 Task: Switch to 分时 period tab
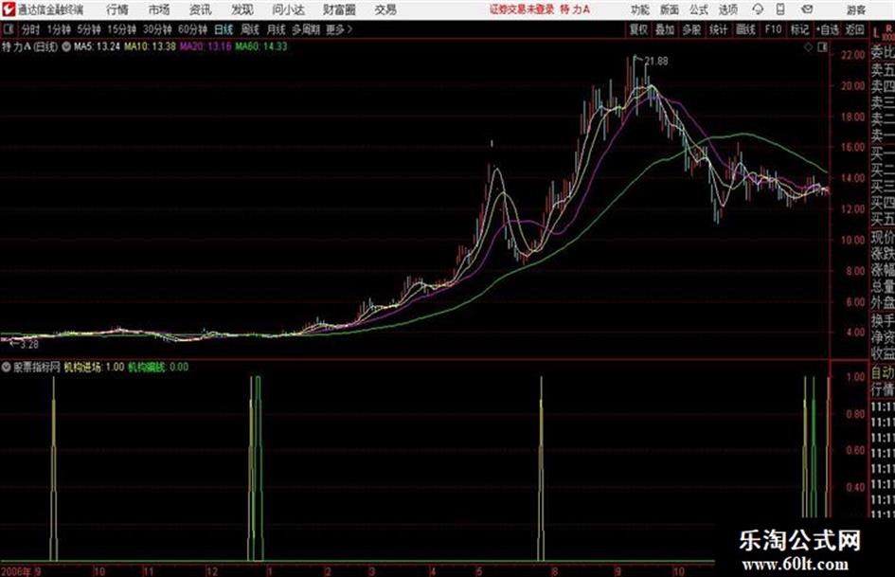[x=30, y=29]
